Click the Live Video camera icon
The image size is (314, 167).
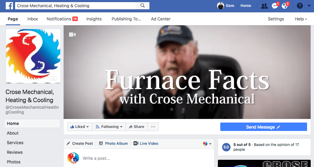pos(136,143)
